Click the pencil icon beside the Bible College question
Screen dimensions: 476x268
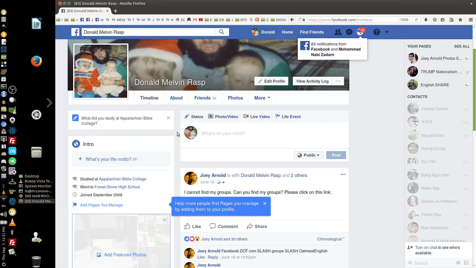[x=75, y=118]
